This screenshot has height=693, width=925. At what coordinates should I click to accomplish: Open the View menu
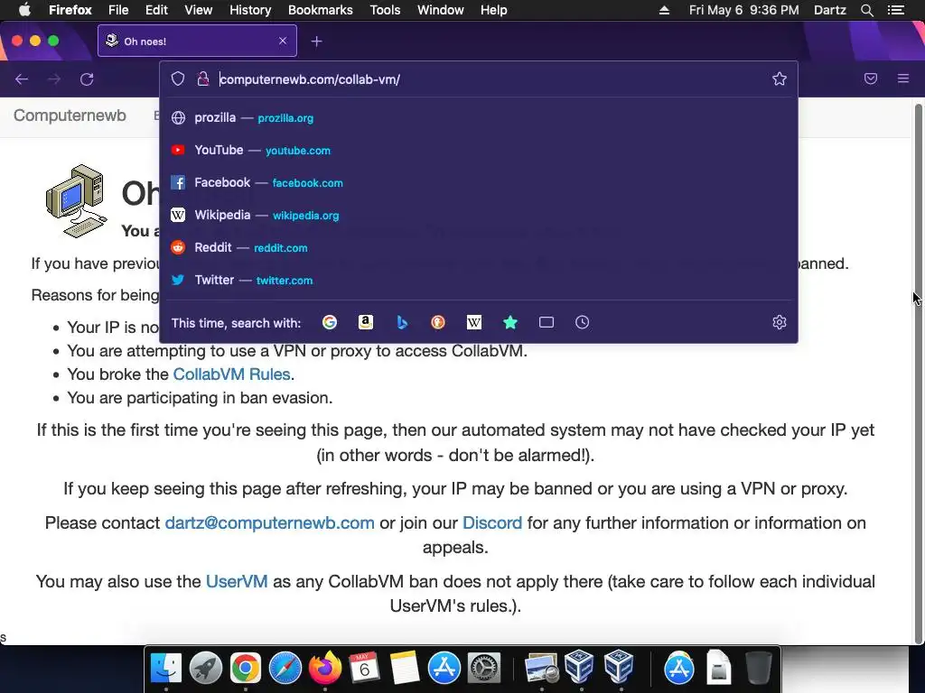coord(198,10)
